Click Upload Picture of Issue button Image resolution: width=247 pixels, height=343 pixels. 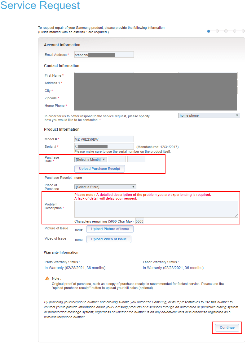click(x=110, y=229)
